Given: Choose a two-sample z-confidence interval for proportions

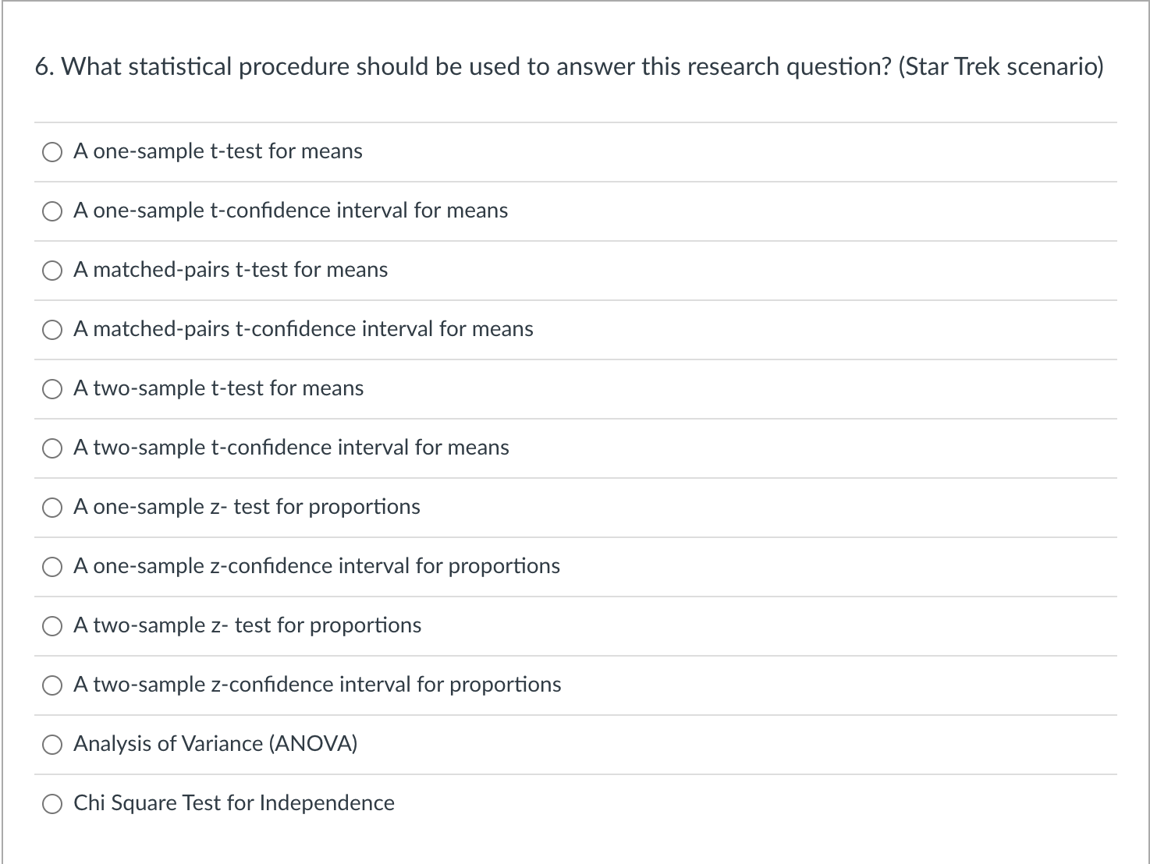Looking at the screenshot, I should click(52, 685).
